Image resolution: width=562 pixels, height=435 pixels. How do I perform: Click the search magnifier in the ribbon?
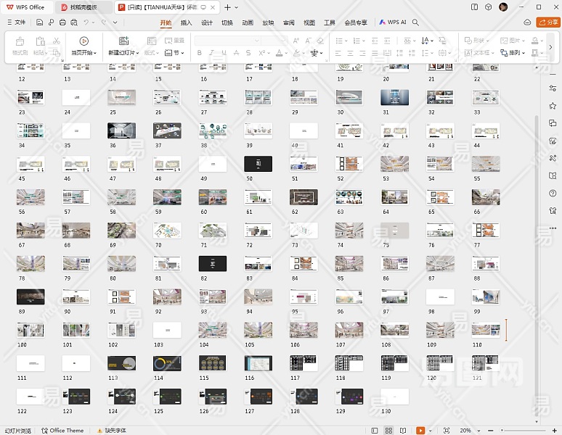(x=415, y=22)
